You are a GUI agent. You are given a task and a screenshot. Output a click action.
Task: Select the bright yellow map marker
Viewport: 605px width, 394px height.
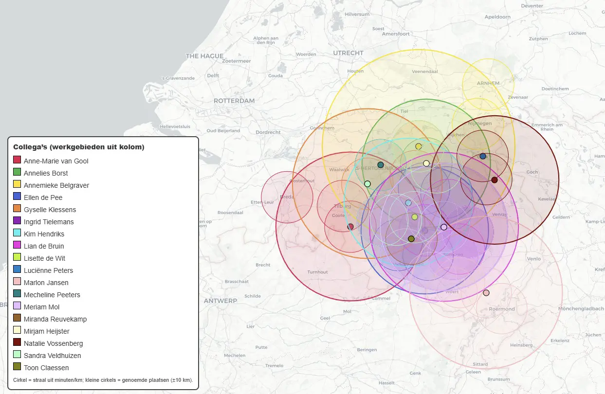coord(419,146)
